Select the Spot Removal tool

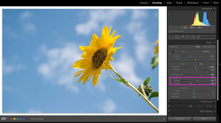pos(177,37)
